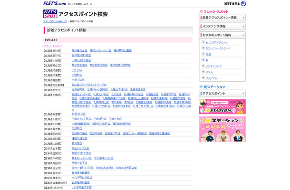Expand the 空港 plus icon

[x=203, y=54]
